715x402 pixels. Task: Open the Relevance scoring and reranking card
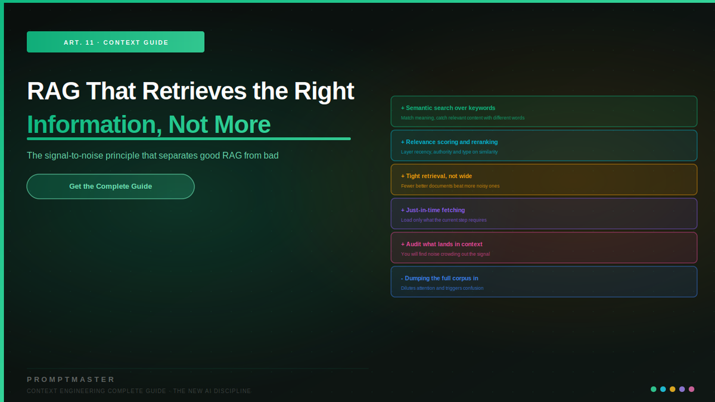(544, 145)
